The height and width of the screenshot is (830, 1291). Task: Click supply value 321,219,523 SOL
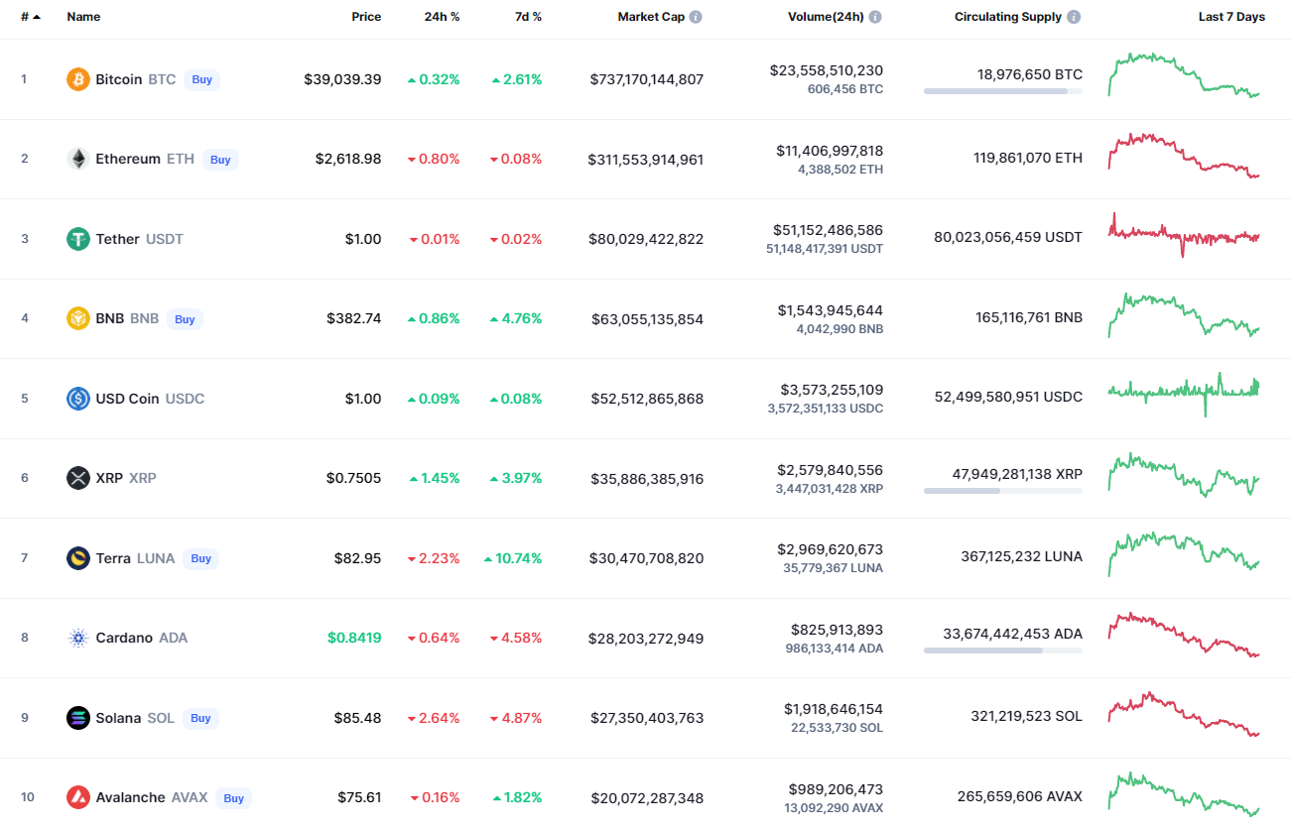pyautogui.click(x=1027, y=716)
